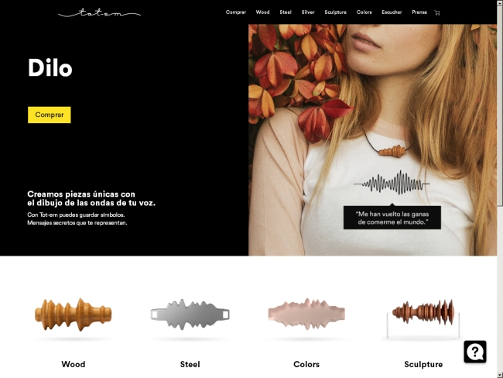Go to the Escuchar page
The image size is (503, 378).
[x=392, y=12]
